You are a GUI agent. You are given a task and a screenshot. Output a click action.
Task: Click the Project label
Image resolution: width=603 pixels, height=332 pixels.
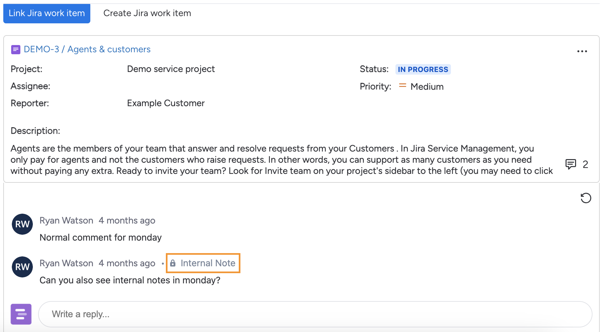27,69
